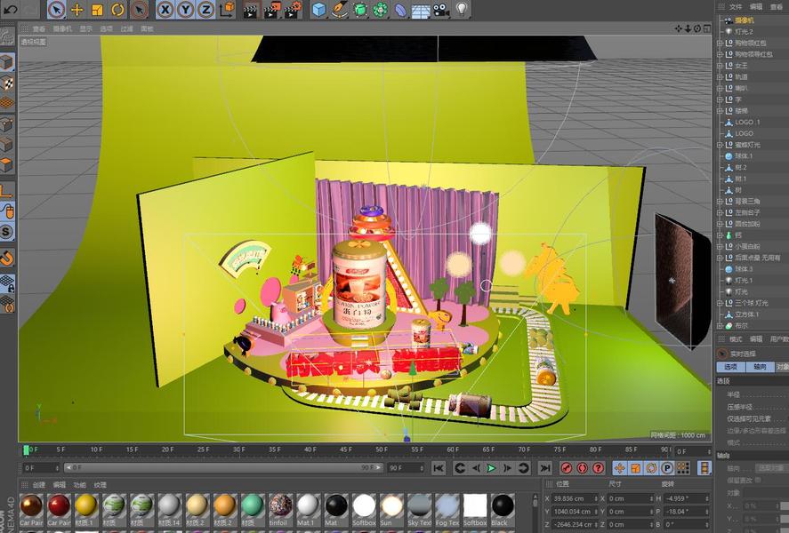Switch to the 选项 attribute tab

[730, 367]
